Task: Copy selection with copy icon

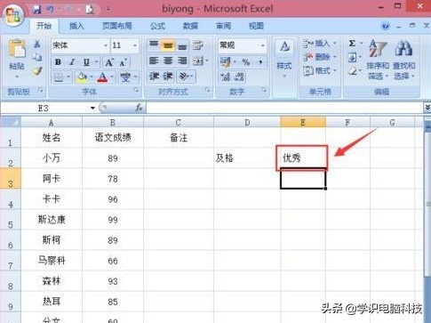Action: 37,57
